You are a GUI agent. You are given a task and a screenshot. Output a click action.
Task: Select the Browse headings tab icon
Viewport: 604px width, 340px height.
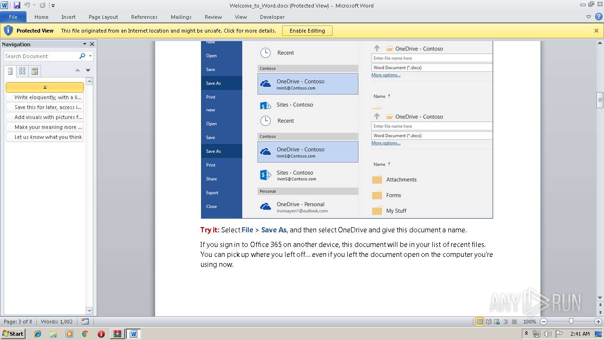click(x=10, y=71)
